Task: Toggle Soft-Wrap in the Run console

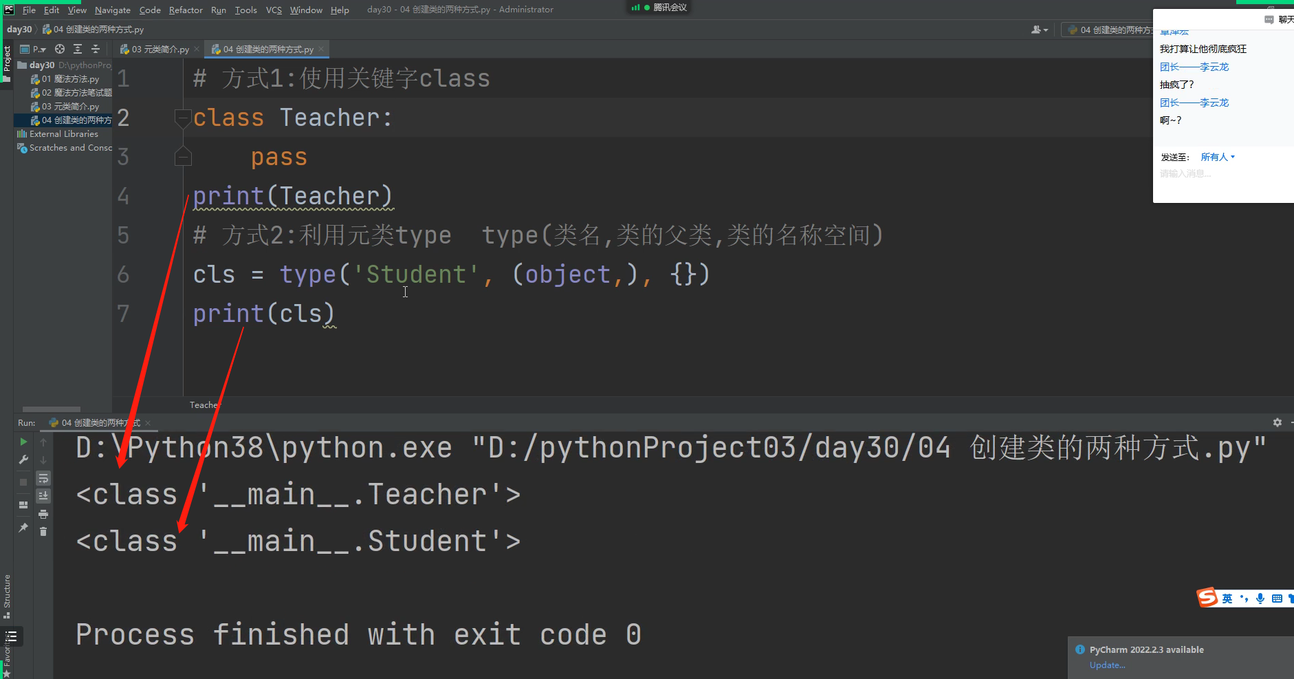Action: [x=43, y=478]
